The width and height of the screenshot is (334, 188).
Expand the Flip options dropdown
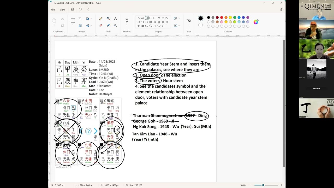[91, 26]
